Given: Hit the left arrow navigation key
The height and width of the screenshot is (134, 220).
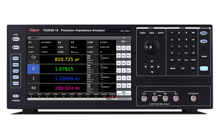Looking at the screenshot, I should tap(145, 67).
